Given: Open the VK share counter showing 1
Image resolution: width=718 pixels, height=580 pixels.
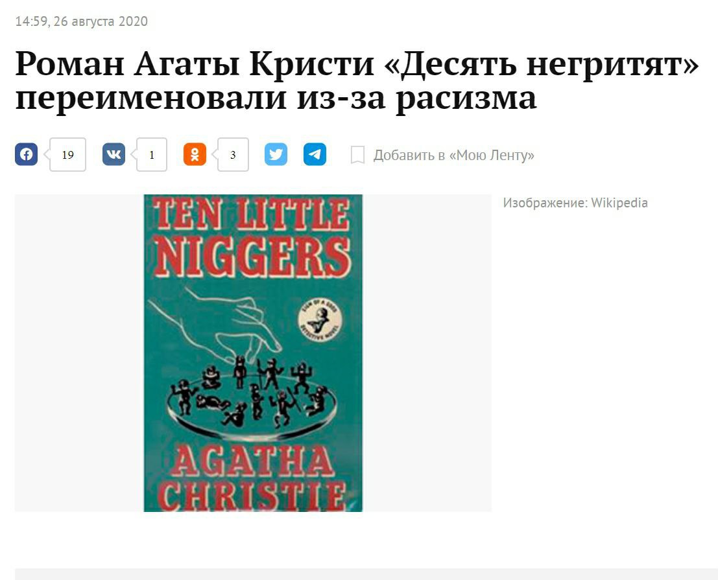Looking at the screenshot, I should 152,155.
